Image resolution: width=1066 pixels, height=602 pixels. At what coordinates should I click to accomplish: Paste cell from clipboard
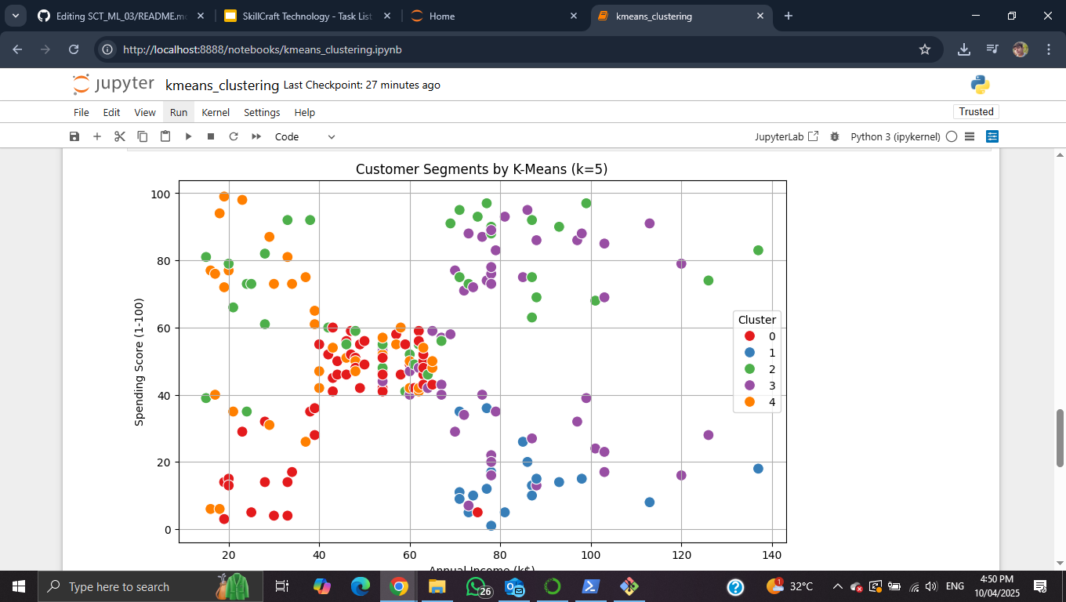click(165, 136)
